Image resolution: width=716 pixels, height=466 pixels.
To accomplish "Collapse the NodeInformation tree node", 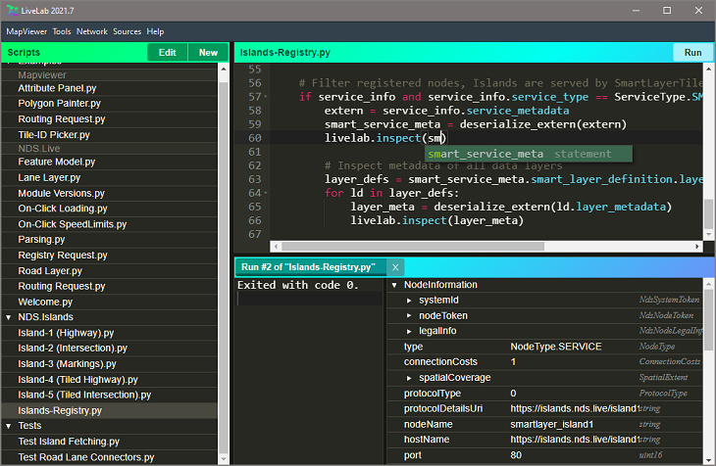I will click(x=394, y=285).
